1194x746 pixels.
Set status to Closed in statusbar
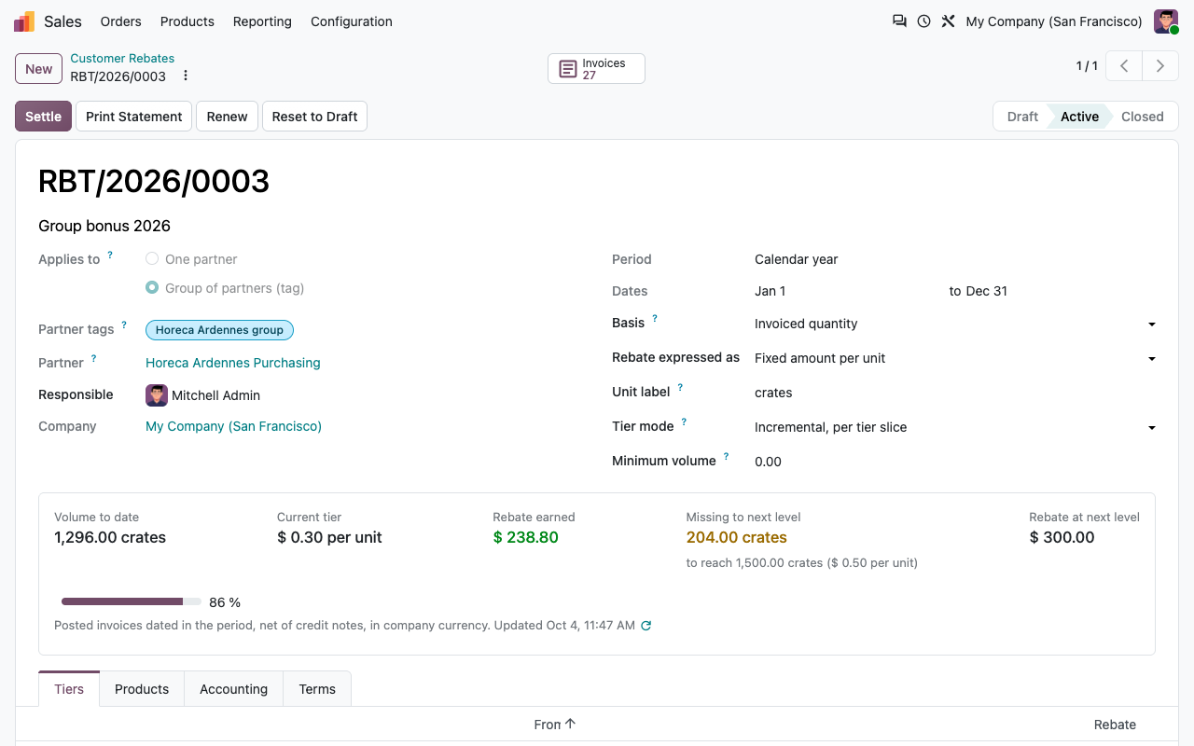click(1142, 117)
